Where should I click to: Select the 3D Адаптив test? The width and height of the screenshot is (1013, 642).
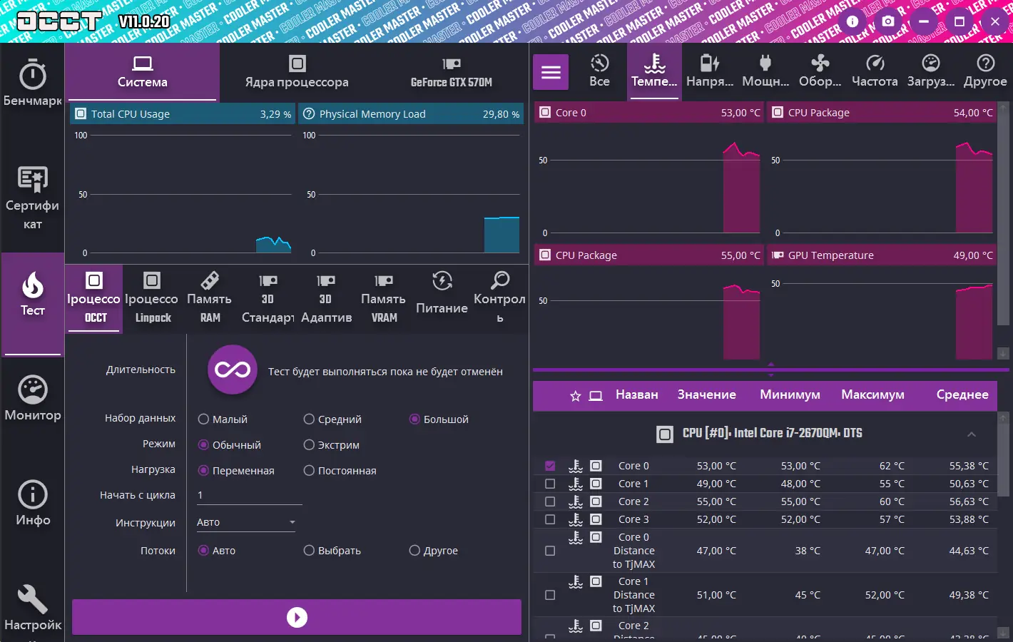326,298
